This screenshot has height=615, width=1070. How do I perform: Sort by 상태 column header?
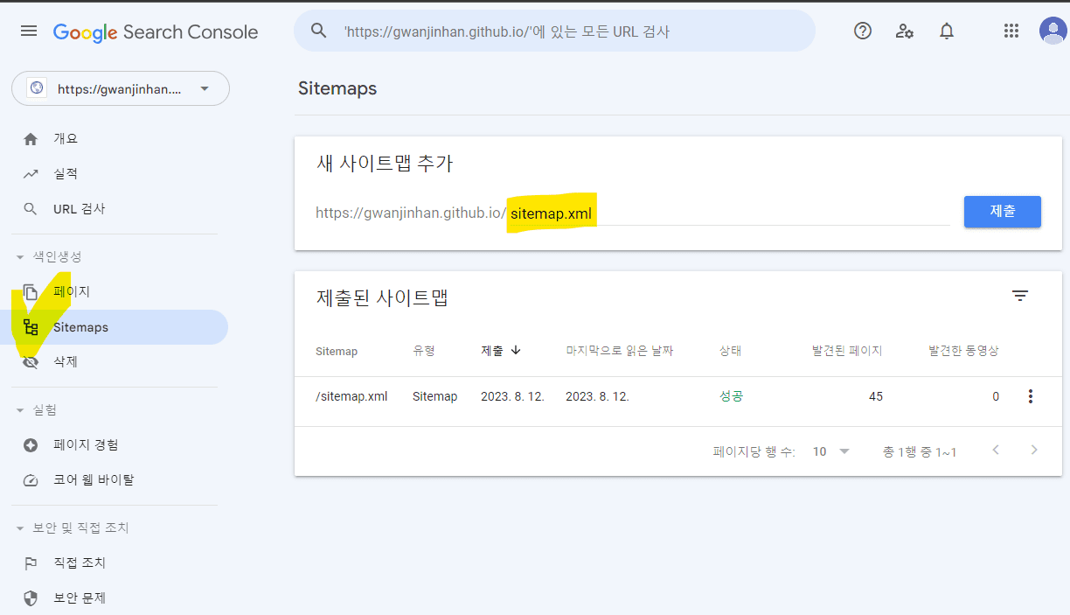(731, 351)
